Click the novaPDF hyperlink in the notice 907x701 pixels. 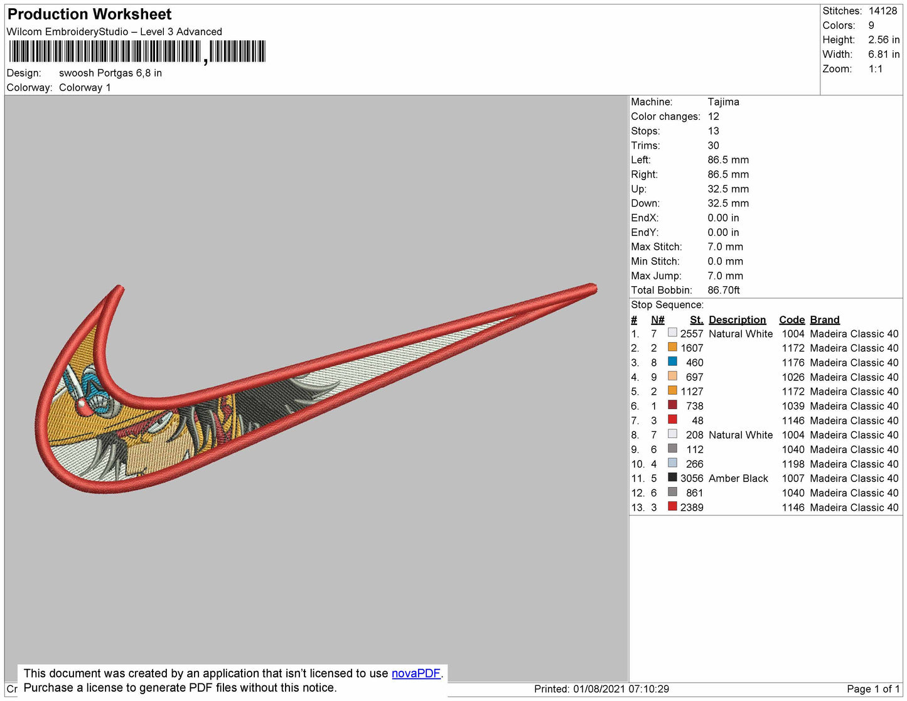(x=416, y=673)
